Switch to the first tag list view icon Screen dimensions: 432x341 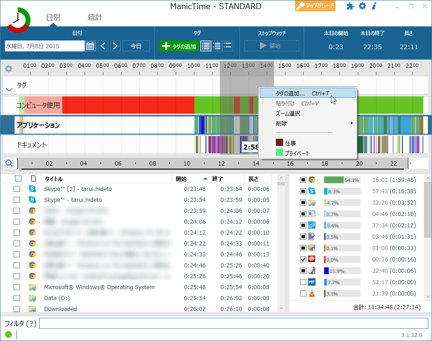[x=206, y=46]
